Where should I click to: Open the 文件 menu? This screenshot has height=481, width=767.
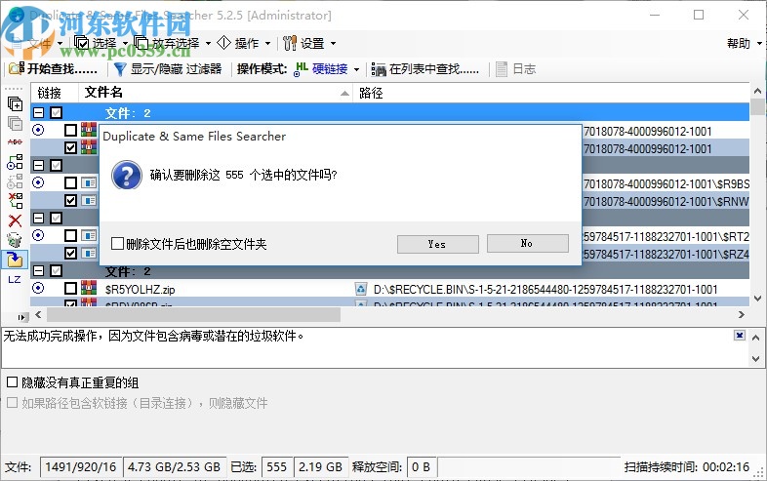tap(39, 44)
